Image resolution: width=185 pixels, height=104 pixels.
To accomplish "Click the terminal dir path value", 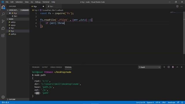I will [x=60, y=84].
